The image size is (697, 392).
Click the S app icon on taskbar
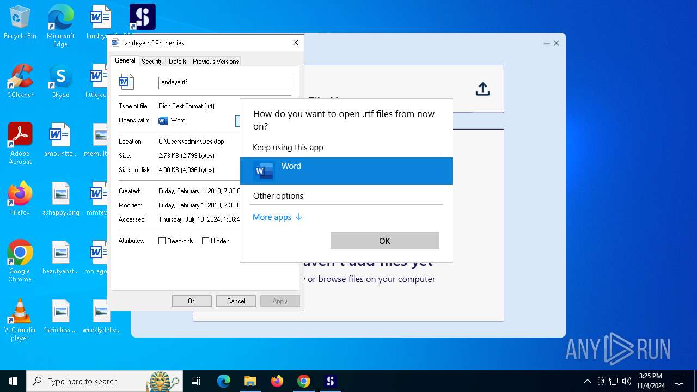pos(330,382)
